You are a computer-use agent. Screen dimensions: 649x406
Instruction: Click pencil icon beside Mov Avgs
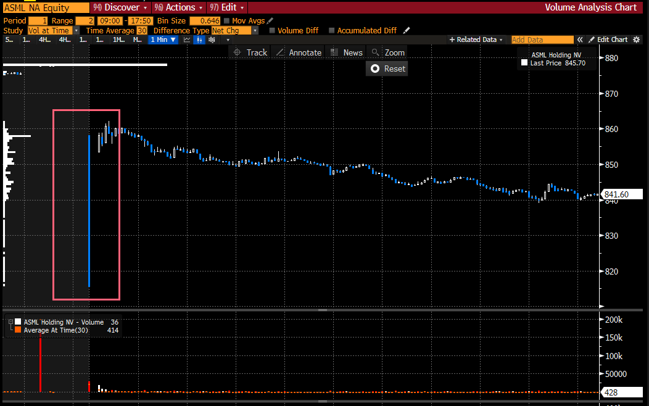point(270,21)
